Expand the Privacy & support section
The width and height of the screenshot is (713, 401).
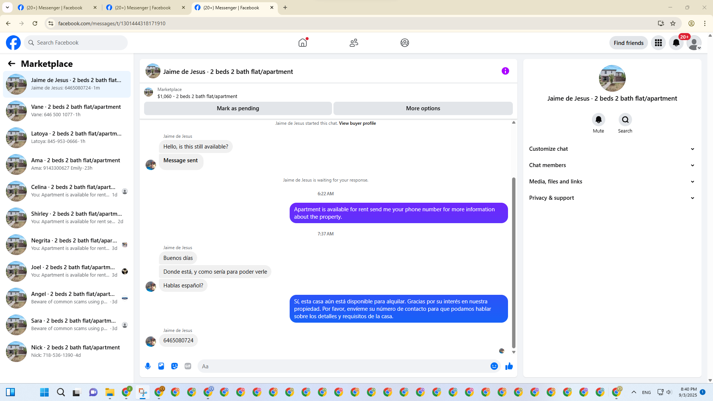point(612,198)
